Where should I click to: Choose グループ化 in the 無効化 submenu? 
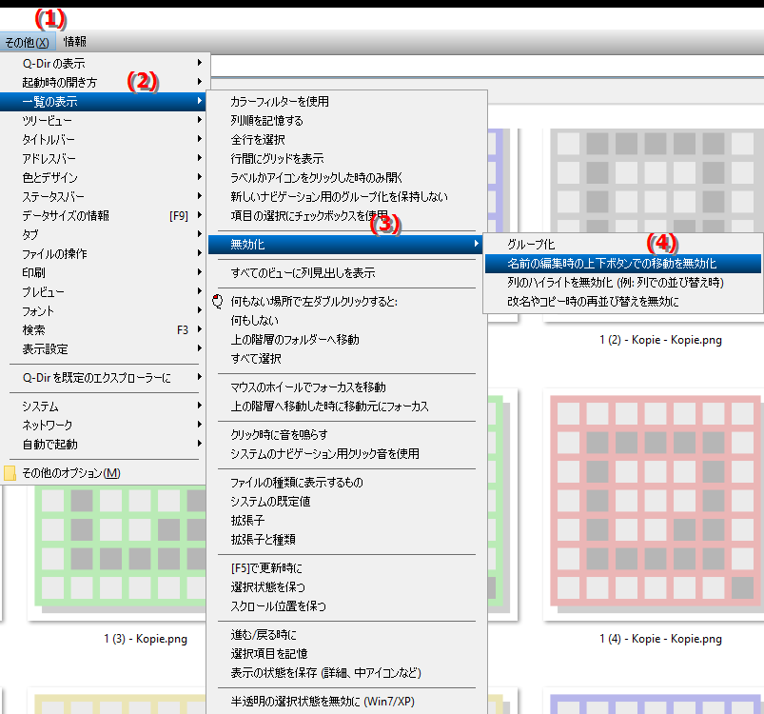click(x=531, y=245)
